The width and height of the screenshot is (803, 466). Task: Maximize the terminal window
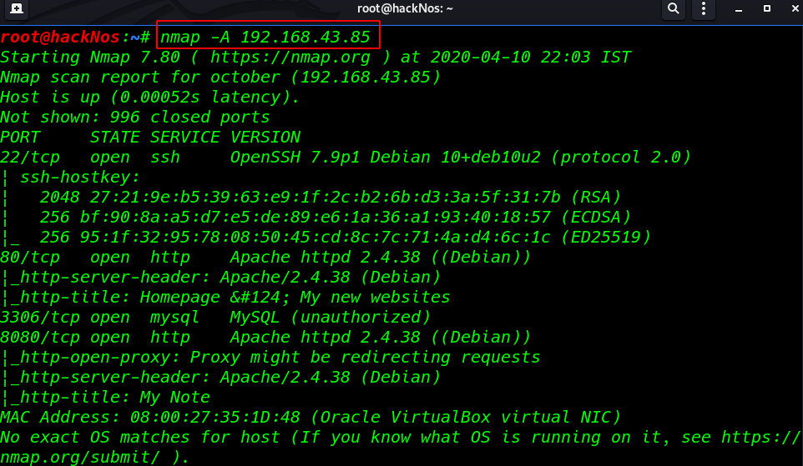pyautogui.click(x=766, y=8)
